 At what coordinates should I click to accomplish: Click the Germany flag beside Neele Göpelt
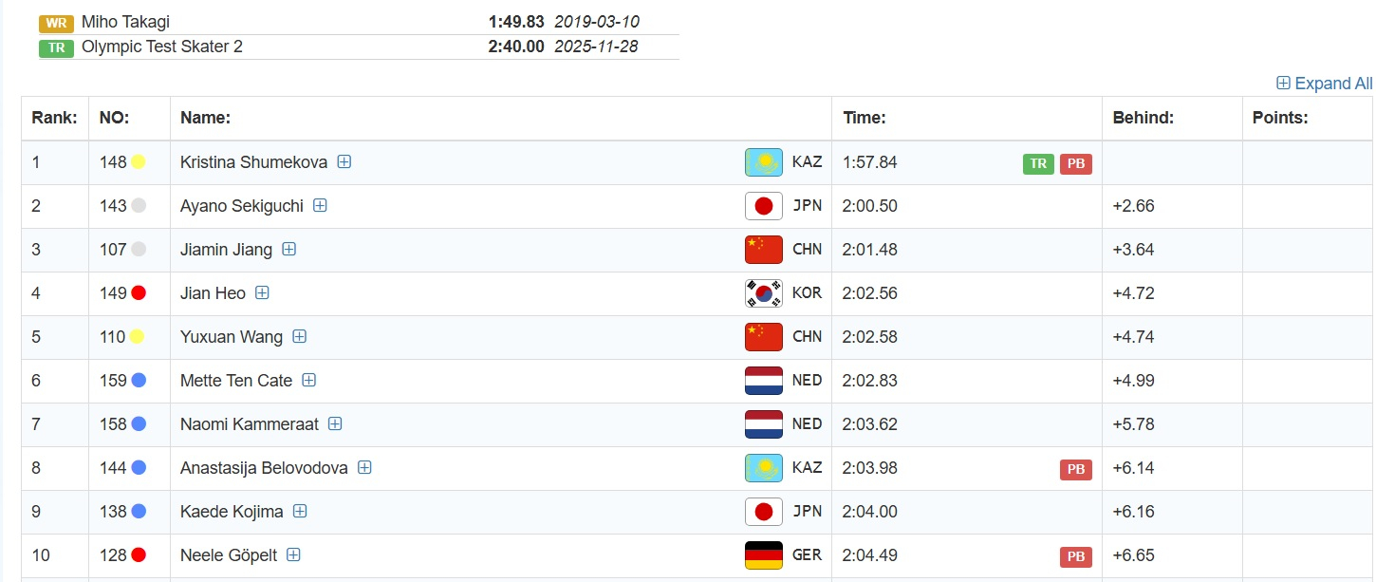coord(763,555)
